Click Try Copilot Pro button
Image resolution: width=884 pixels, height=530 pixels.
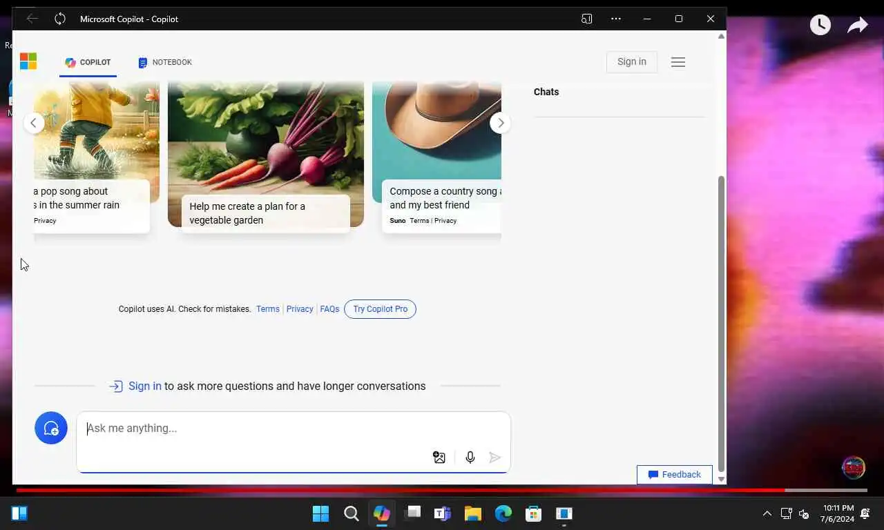click(x=380, y=309)
